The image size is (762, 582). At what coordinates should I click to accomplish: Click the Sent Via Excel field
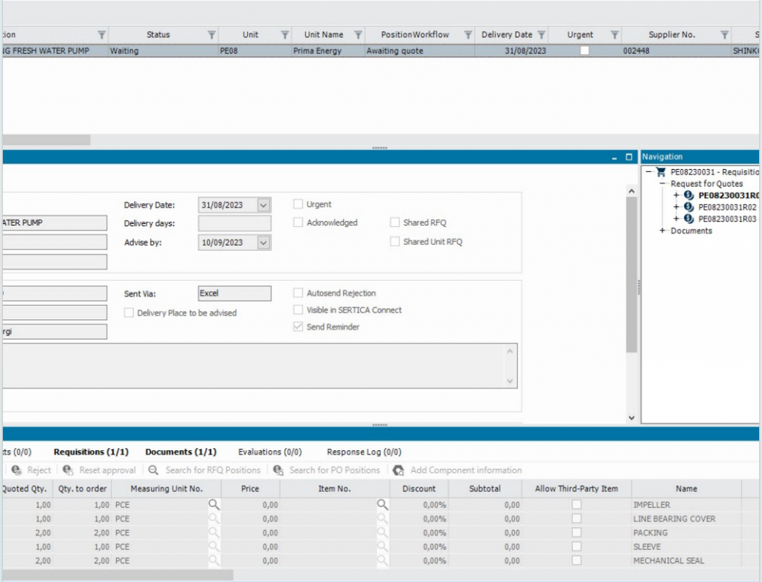pos(234,293)
